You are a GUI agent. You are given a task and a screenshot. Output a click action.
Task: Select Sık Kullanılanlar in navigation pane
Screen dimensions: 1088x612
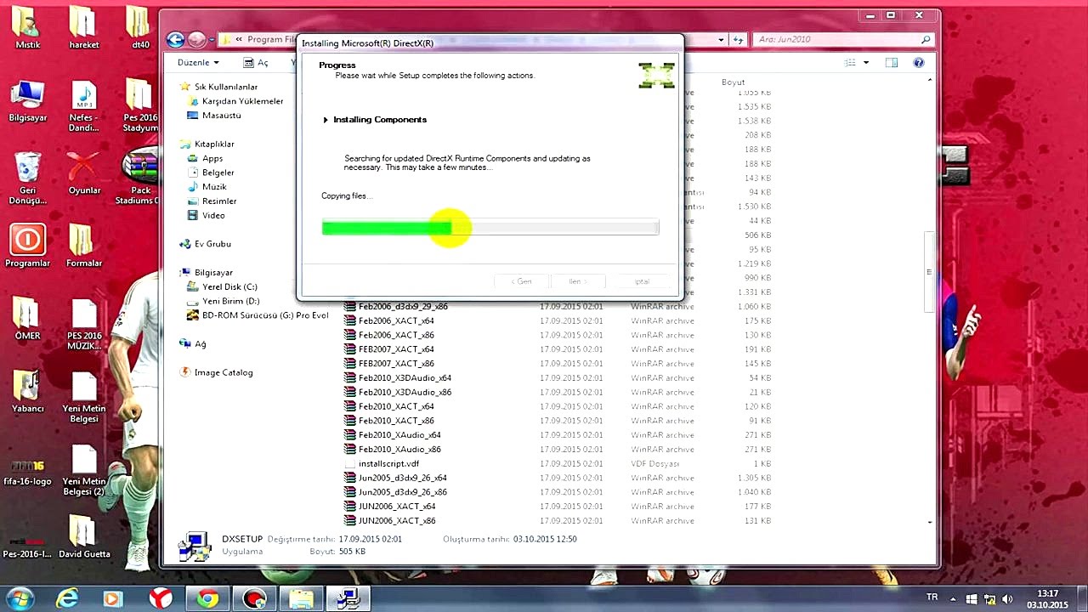point(226,87)
